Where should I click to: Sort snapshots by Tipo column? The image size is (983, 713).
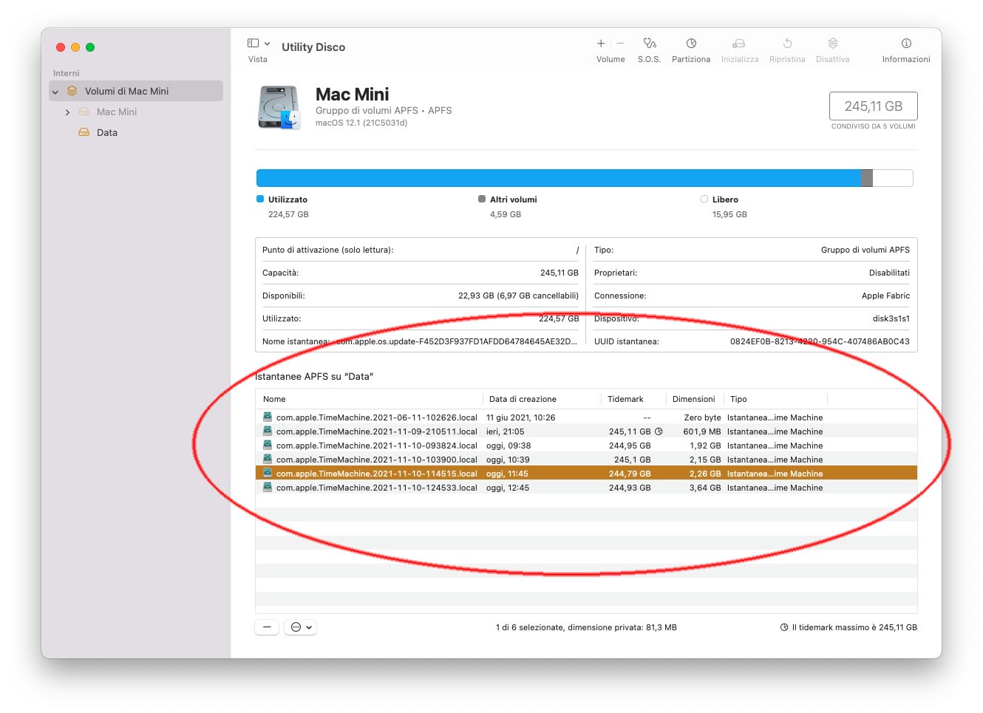click(x=775, y=399)
